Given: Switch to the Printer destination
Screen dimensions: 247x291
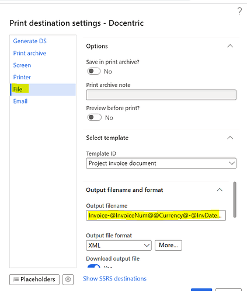Looking at the screenshot, I should pos(22,78).
